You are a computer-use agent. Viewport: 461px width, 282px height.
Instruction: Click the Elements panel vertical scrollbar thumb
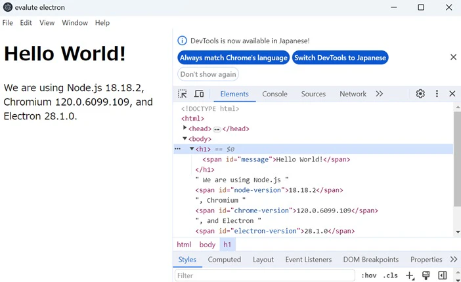pyautogui.click(x=457, y=159)
